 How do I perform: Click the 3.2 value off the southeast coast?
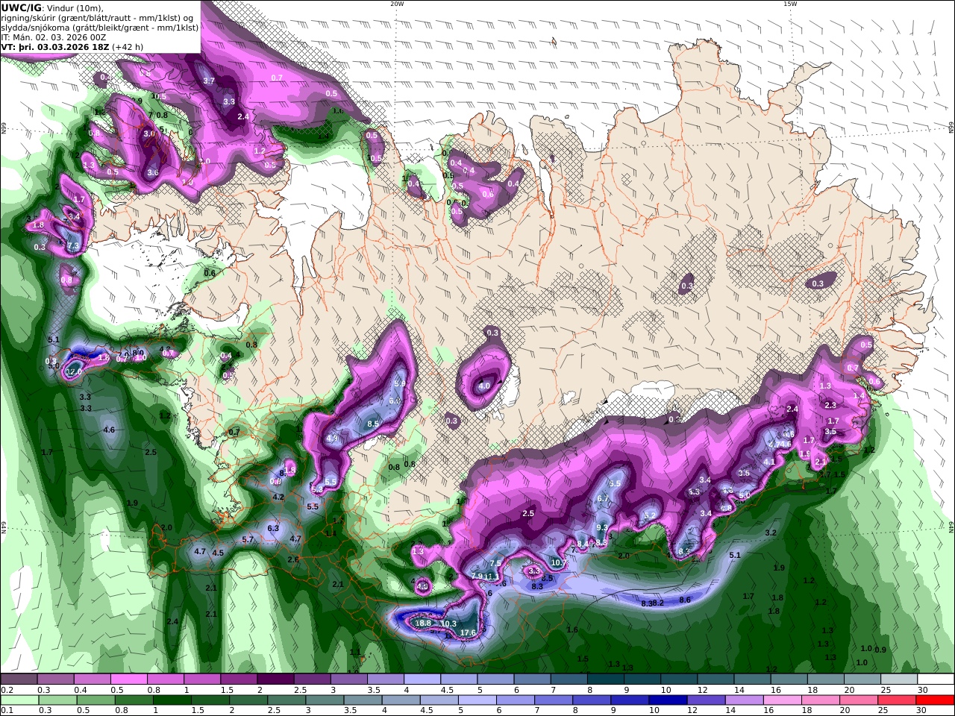771,533
